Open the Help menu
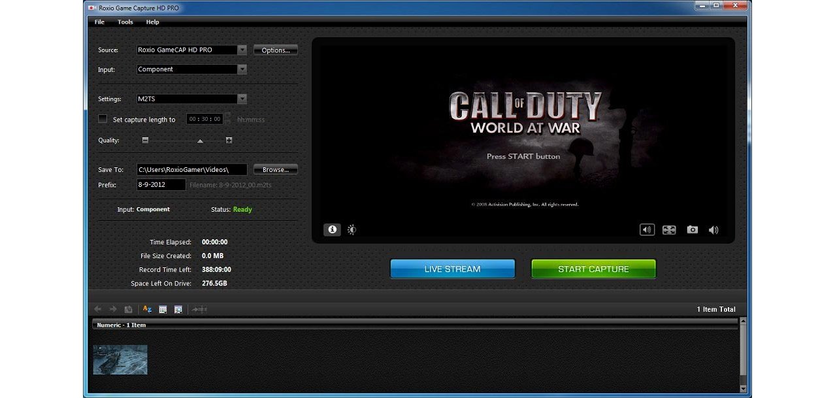 point(152,22)
